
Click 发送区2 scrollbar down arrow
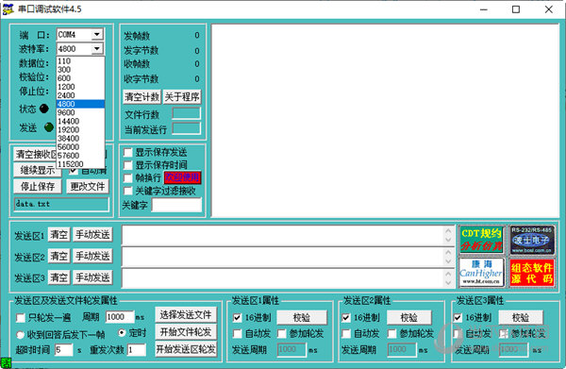[448, 261]
